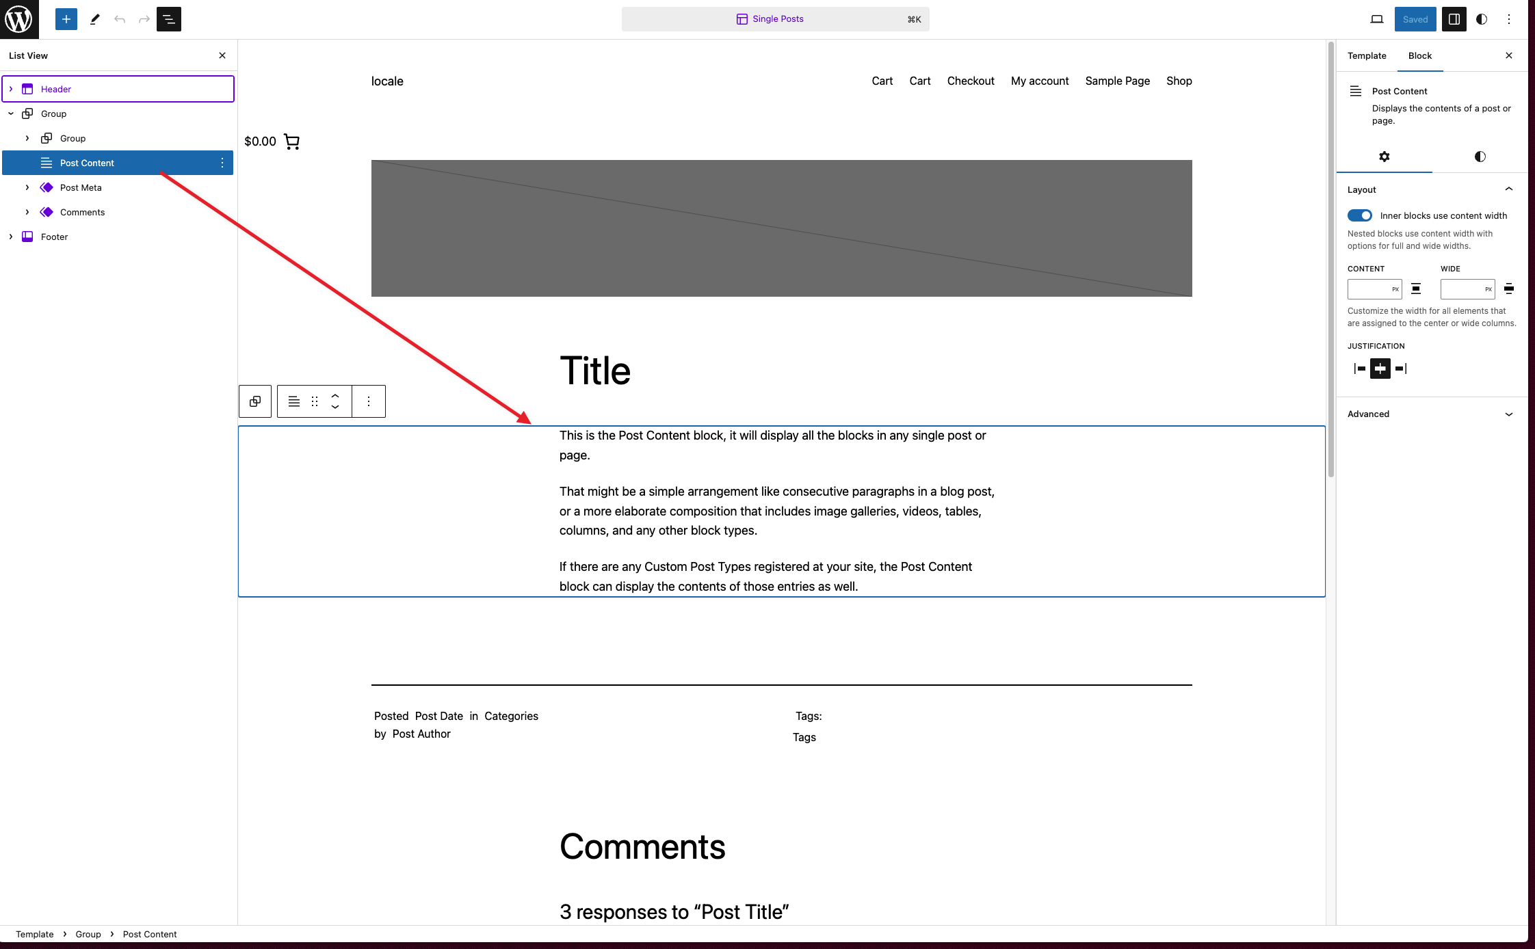The height and width of the screenshot is (949, 1535).
Task: Switch to the Block tab
Action: click(1420, 56)
